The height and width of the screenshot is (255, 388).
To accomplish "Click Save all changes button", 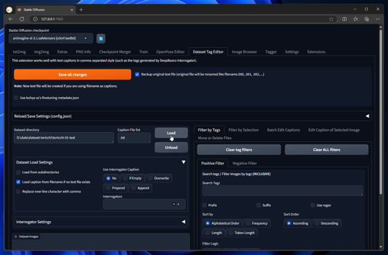I will tap(73, 75).
